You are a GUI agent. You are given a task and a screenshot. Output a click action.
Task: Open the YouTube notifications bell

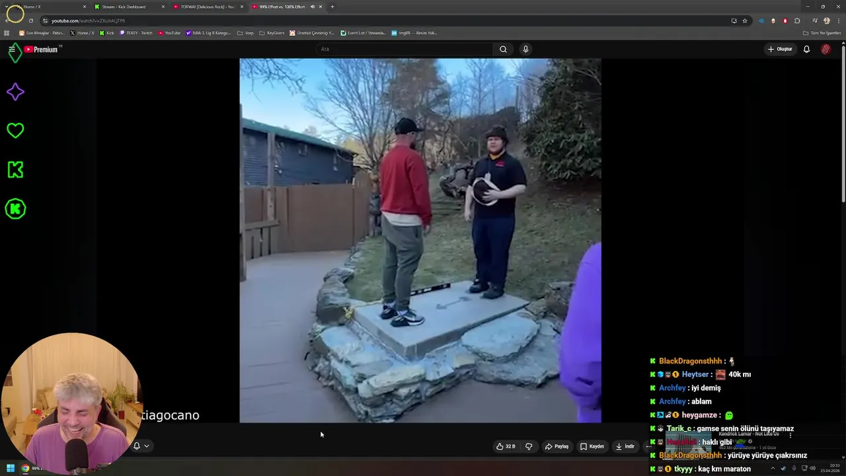pyautogui.click(x=806, y=49)
